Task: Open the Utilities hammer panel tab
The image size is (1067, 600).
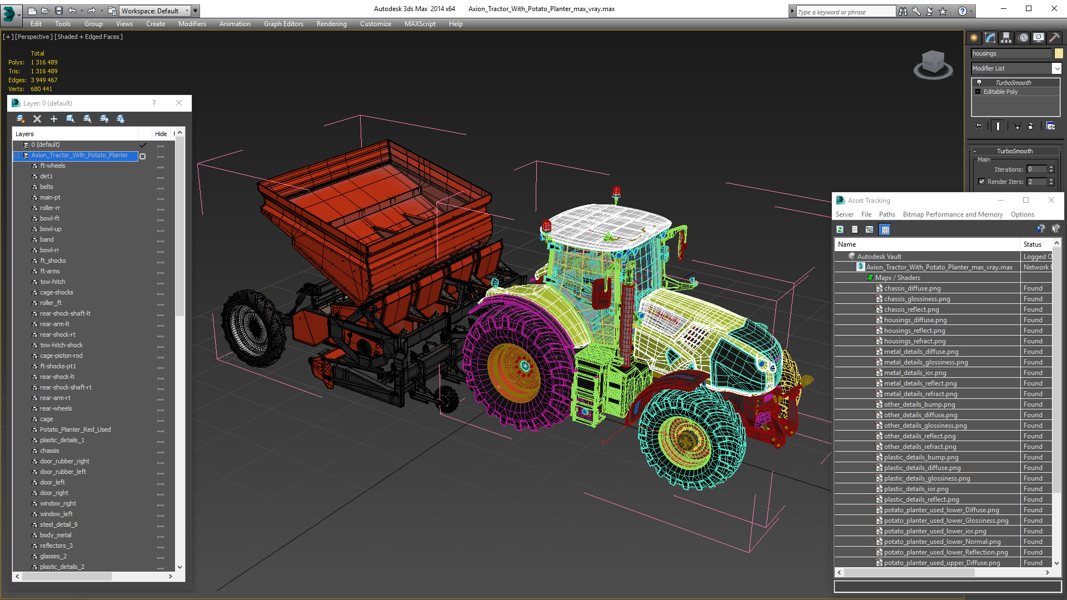Action: tap(1054, 38)
